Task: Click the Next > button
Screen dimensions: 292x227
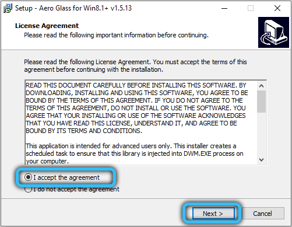Action: point(213,214)
